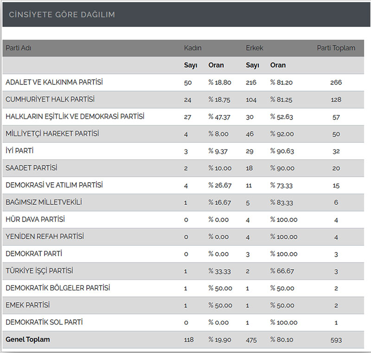Select 'DEMOKRAT PARTİ' row name

[34, 254]
